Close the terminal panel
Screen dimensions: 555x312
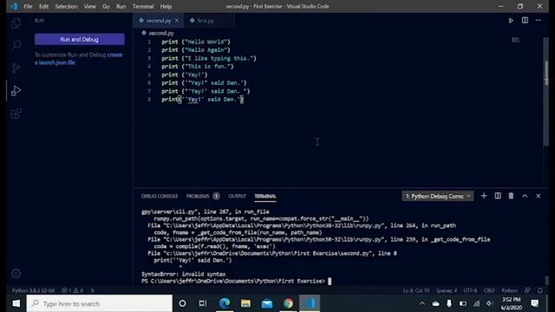(539, 196)
